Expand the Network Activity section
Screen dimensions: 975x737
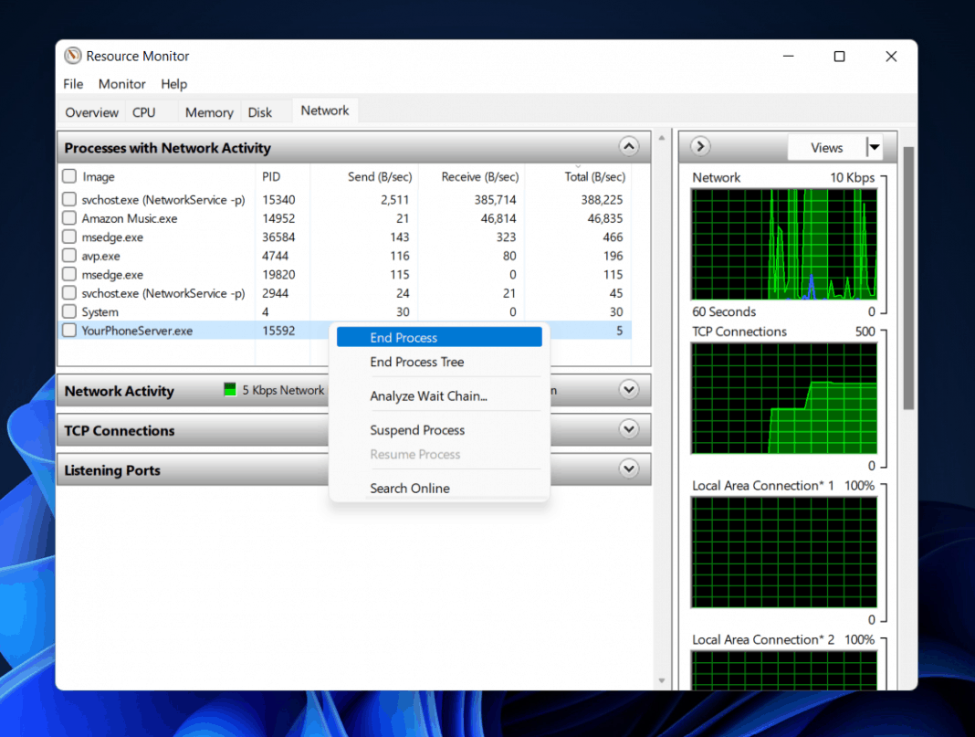click(628, 389)
